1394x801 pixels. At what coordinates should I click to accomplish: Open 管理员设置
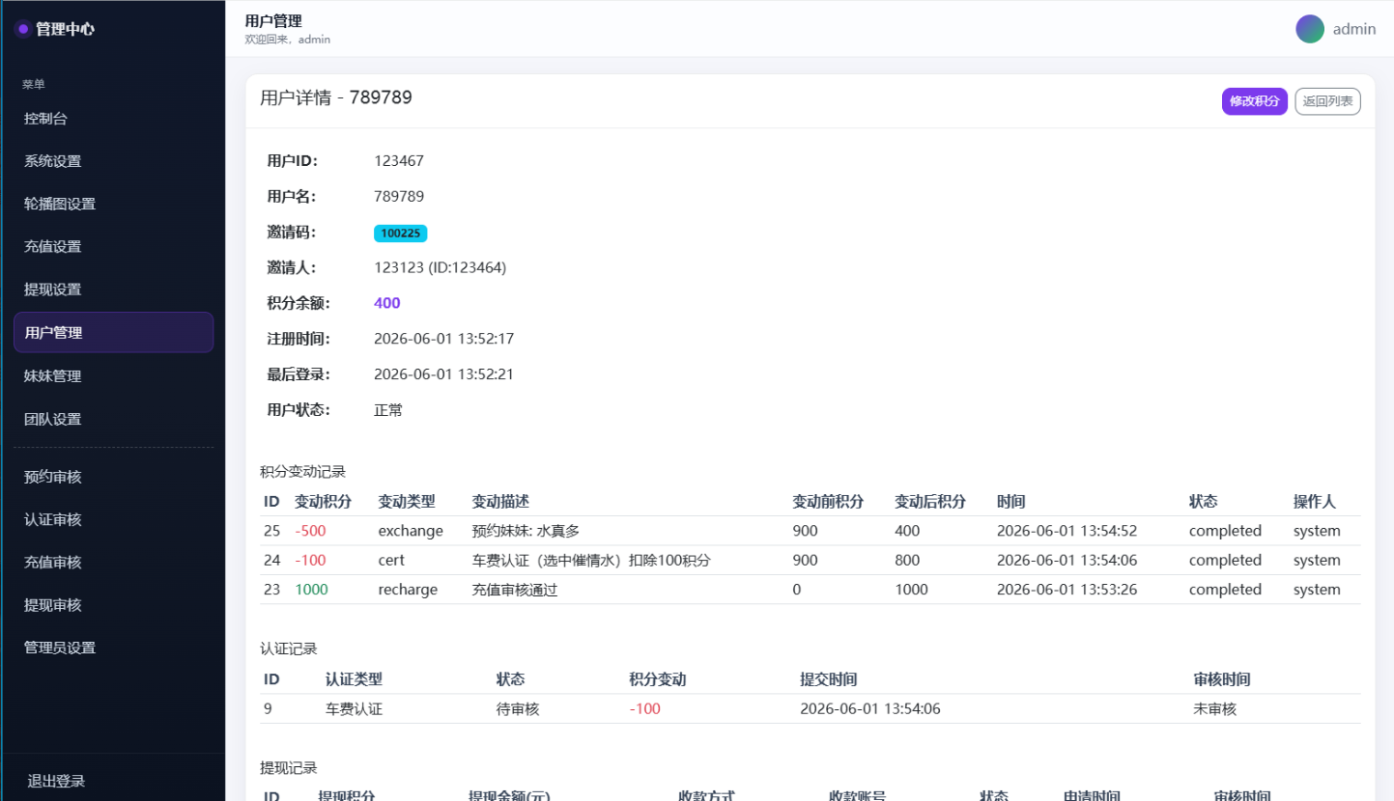113,648
